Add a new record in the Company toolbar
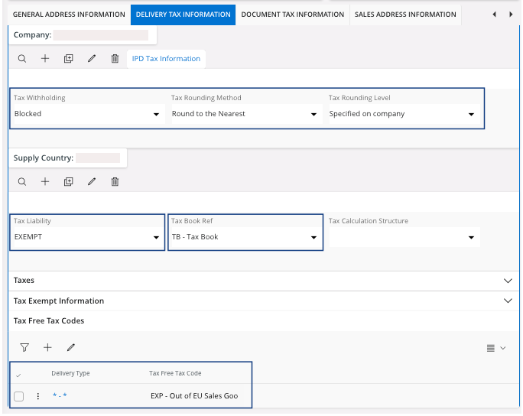Screen dimensions: 523x416 (45, 59)
